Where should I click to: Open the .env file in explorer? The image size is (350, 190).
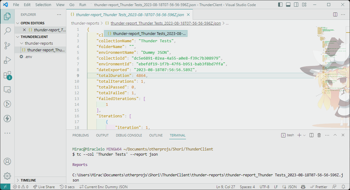click(40, 57)
